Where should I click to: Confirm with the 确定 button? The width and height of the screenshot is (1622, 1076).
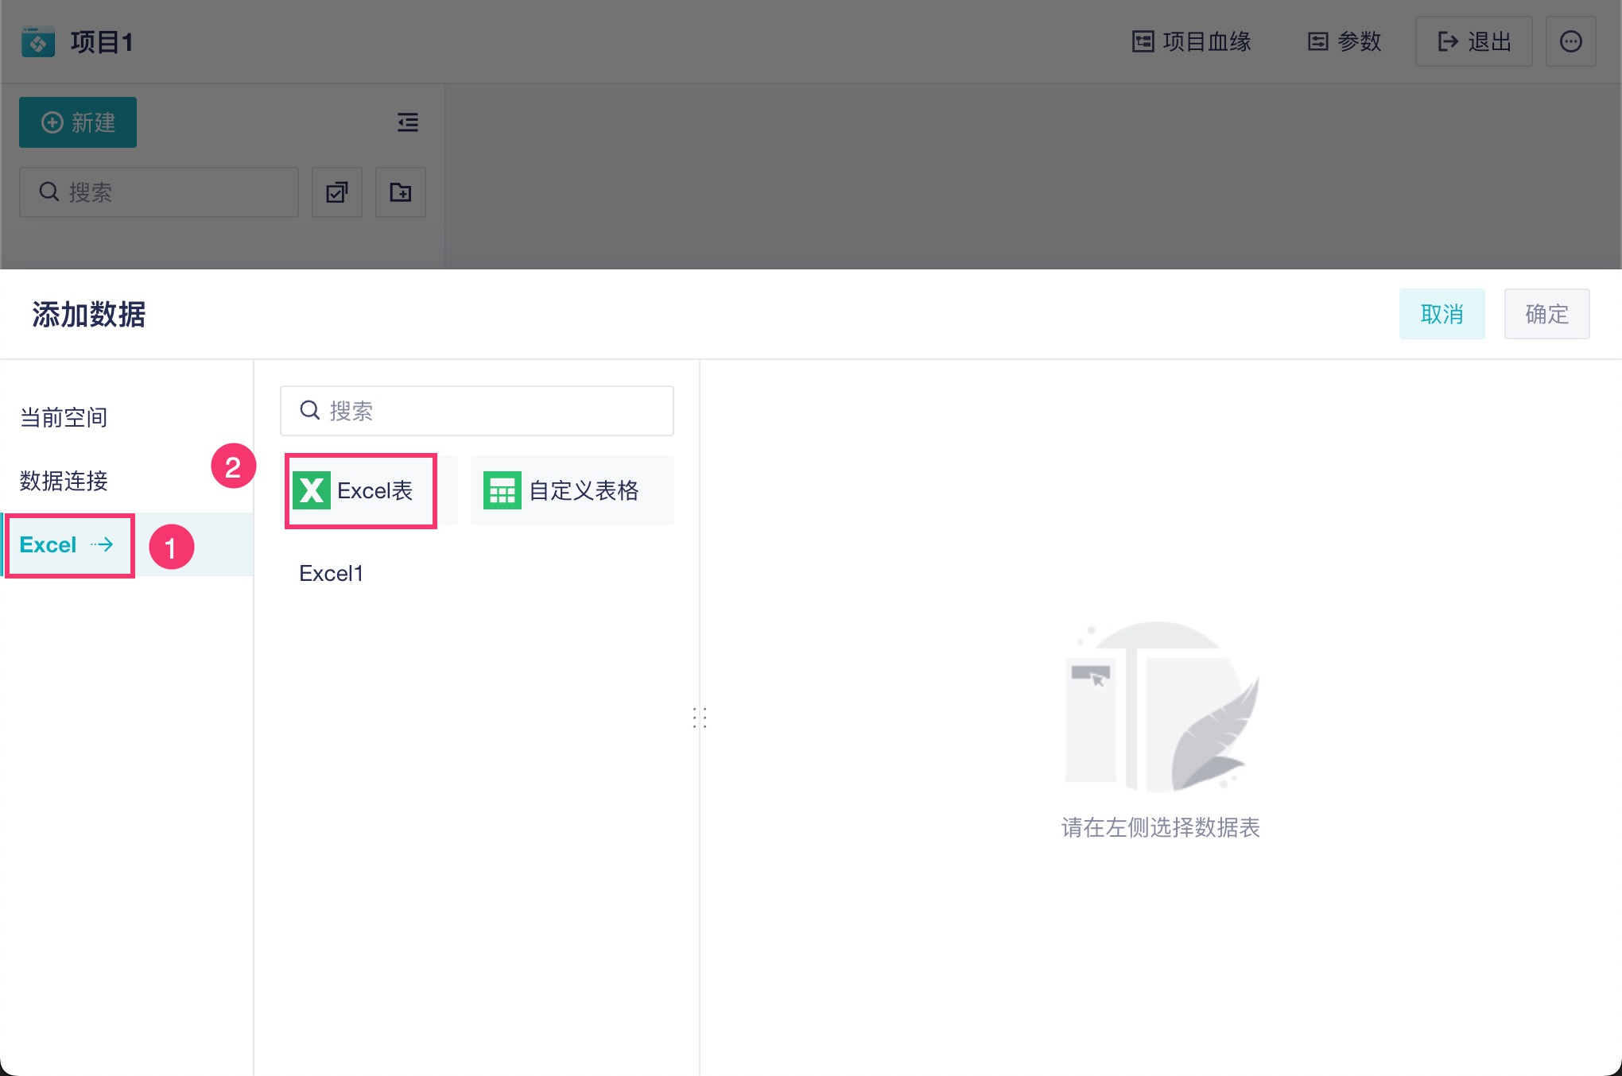pyautogui.click(x=1546, y=314)
